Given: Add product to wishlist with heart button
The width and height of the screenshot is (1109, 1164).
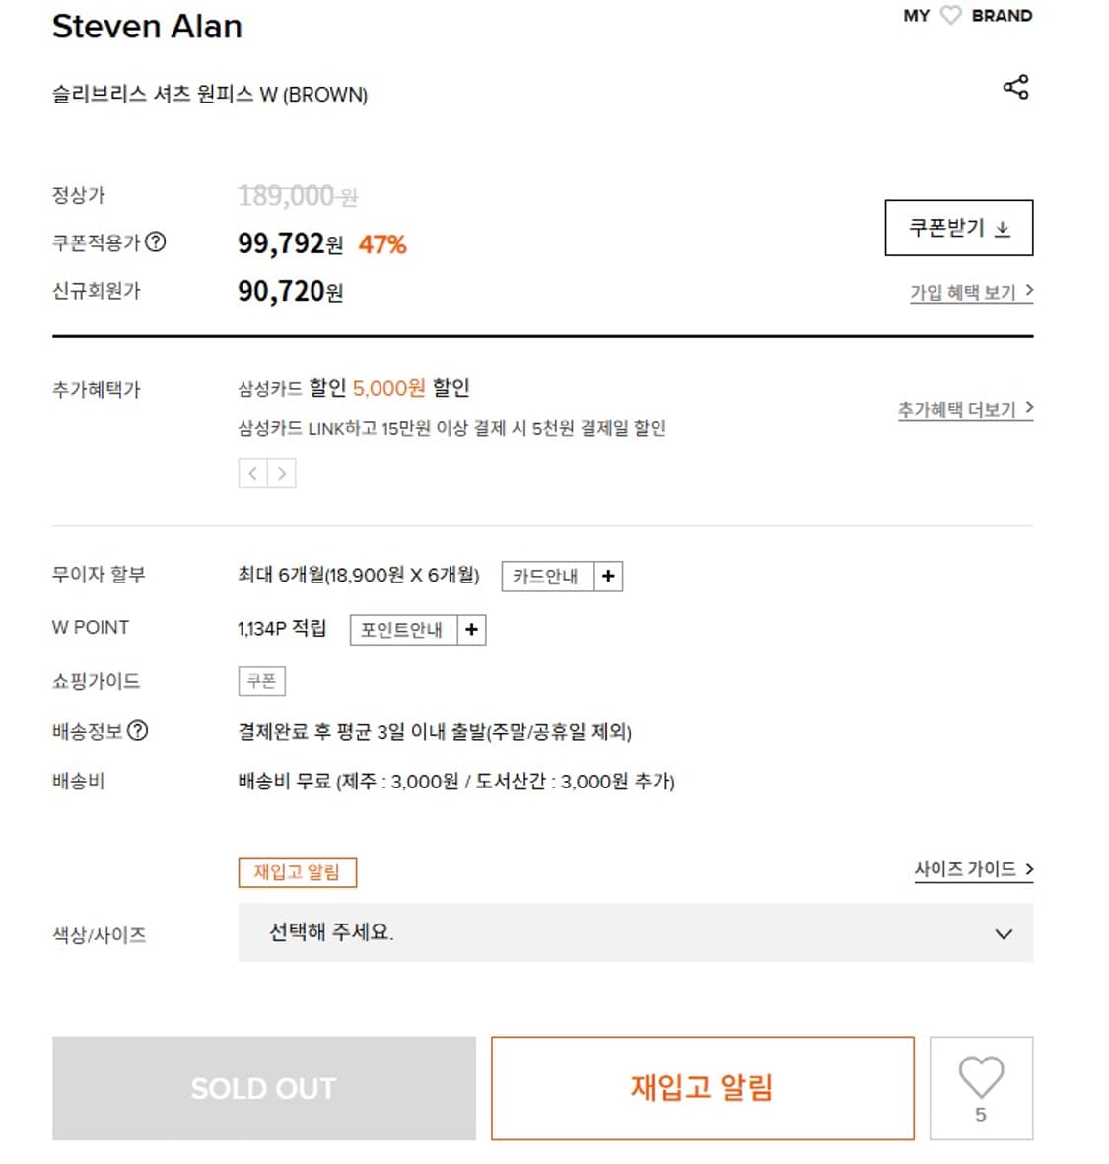Looking at the screenshot, I should [x=981, y=1087].
